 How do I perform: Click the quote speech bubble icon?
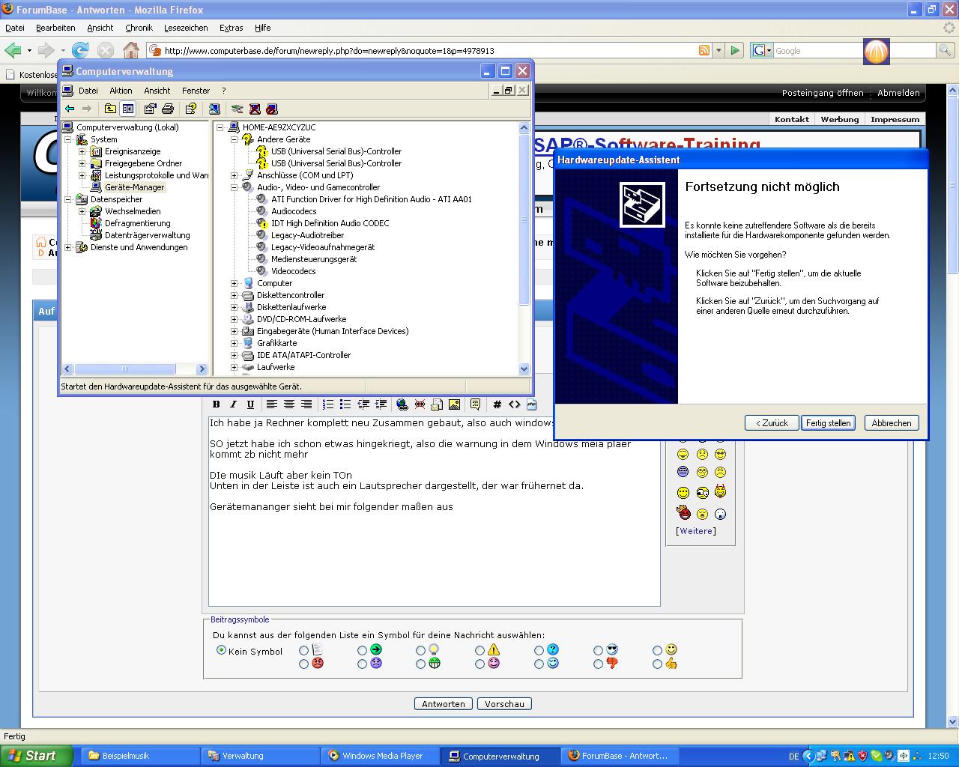tap(475, 404)
